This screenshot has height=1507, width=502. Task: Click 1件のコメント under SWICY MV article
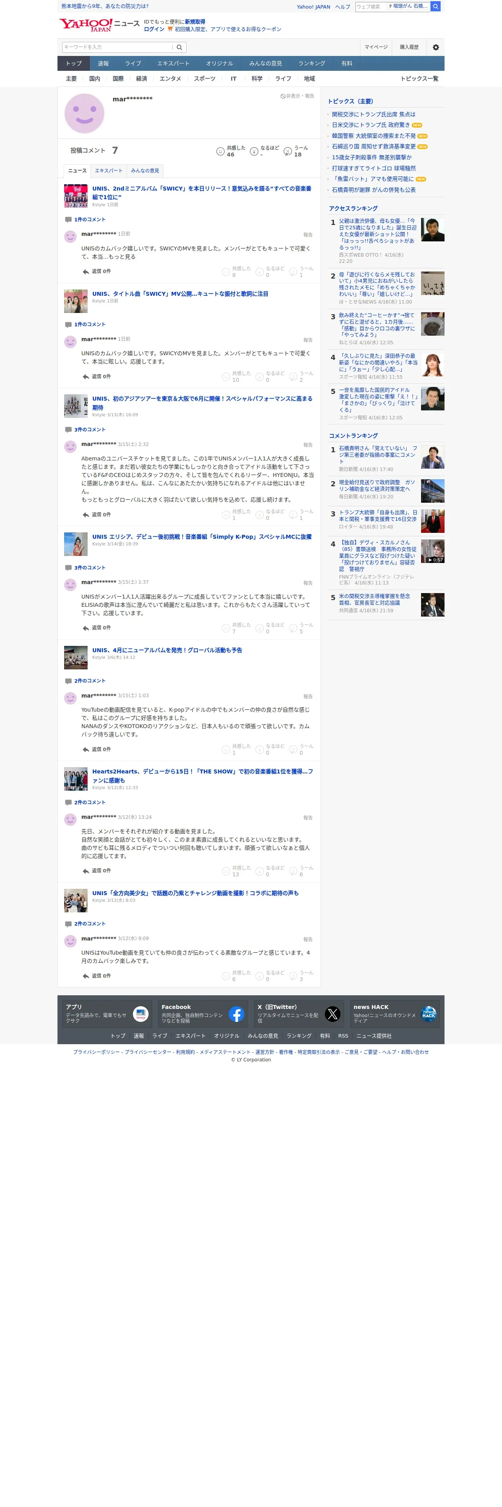point(90,325)
